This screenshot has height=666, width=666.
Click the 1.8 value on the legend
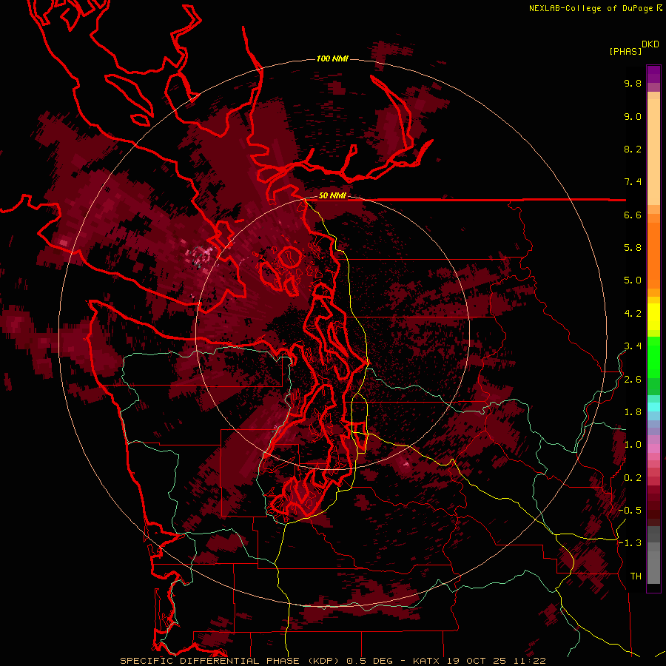point(633,412)
